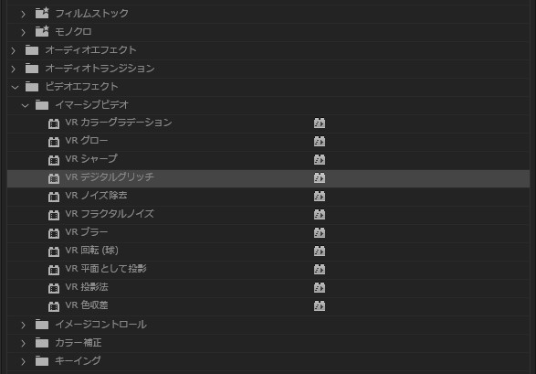Expand the キーイング folder
536x374 pixels.
coord(23,361)
